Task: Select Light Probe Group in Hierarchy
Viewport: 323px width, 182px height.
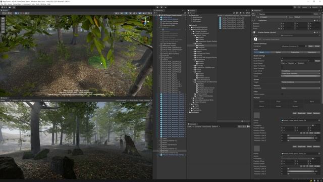Action: [x=169, y=44]
